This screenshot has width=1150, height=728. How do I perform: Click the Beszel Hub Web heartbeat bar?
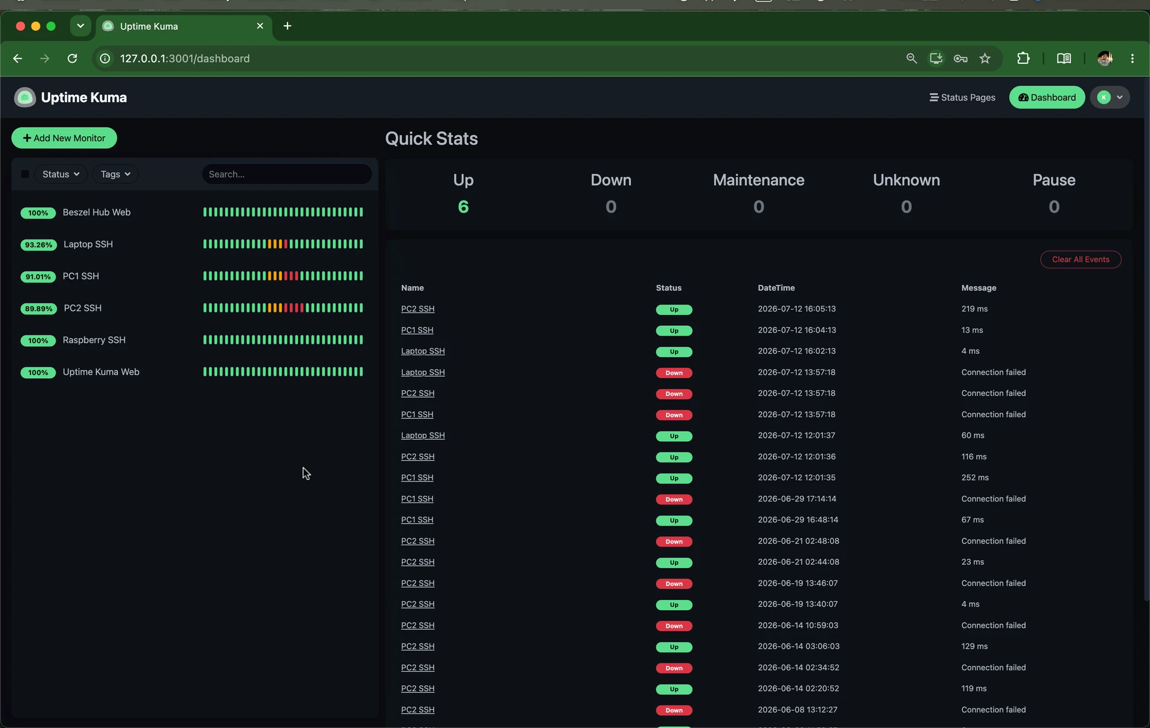point(283,213)
